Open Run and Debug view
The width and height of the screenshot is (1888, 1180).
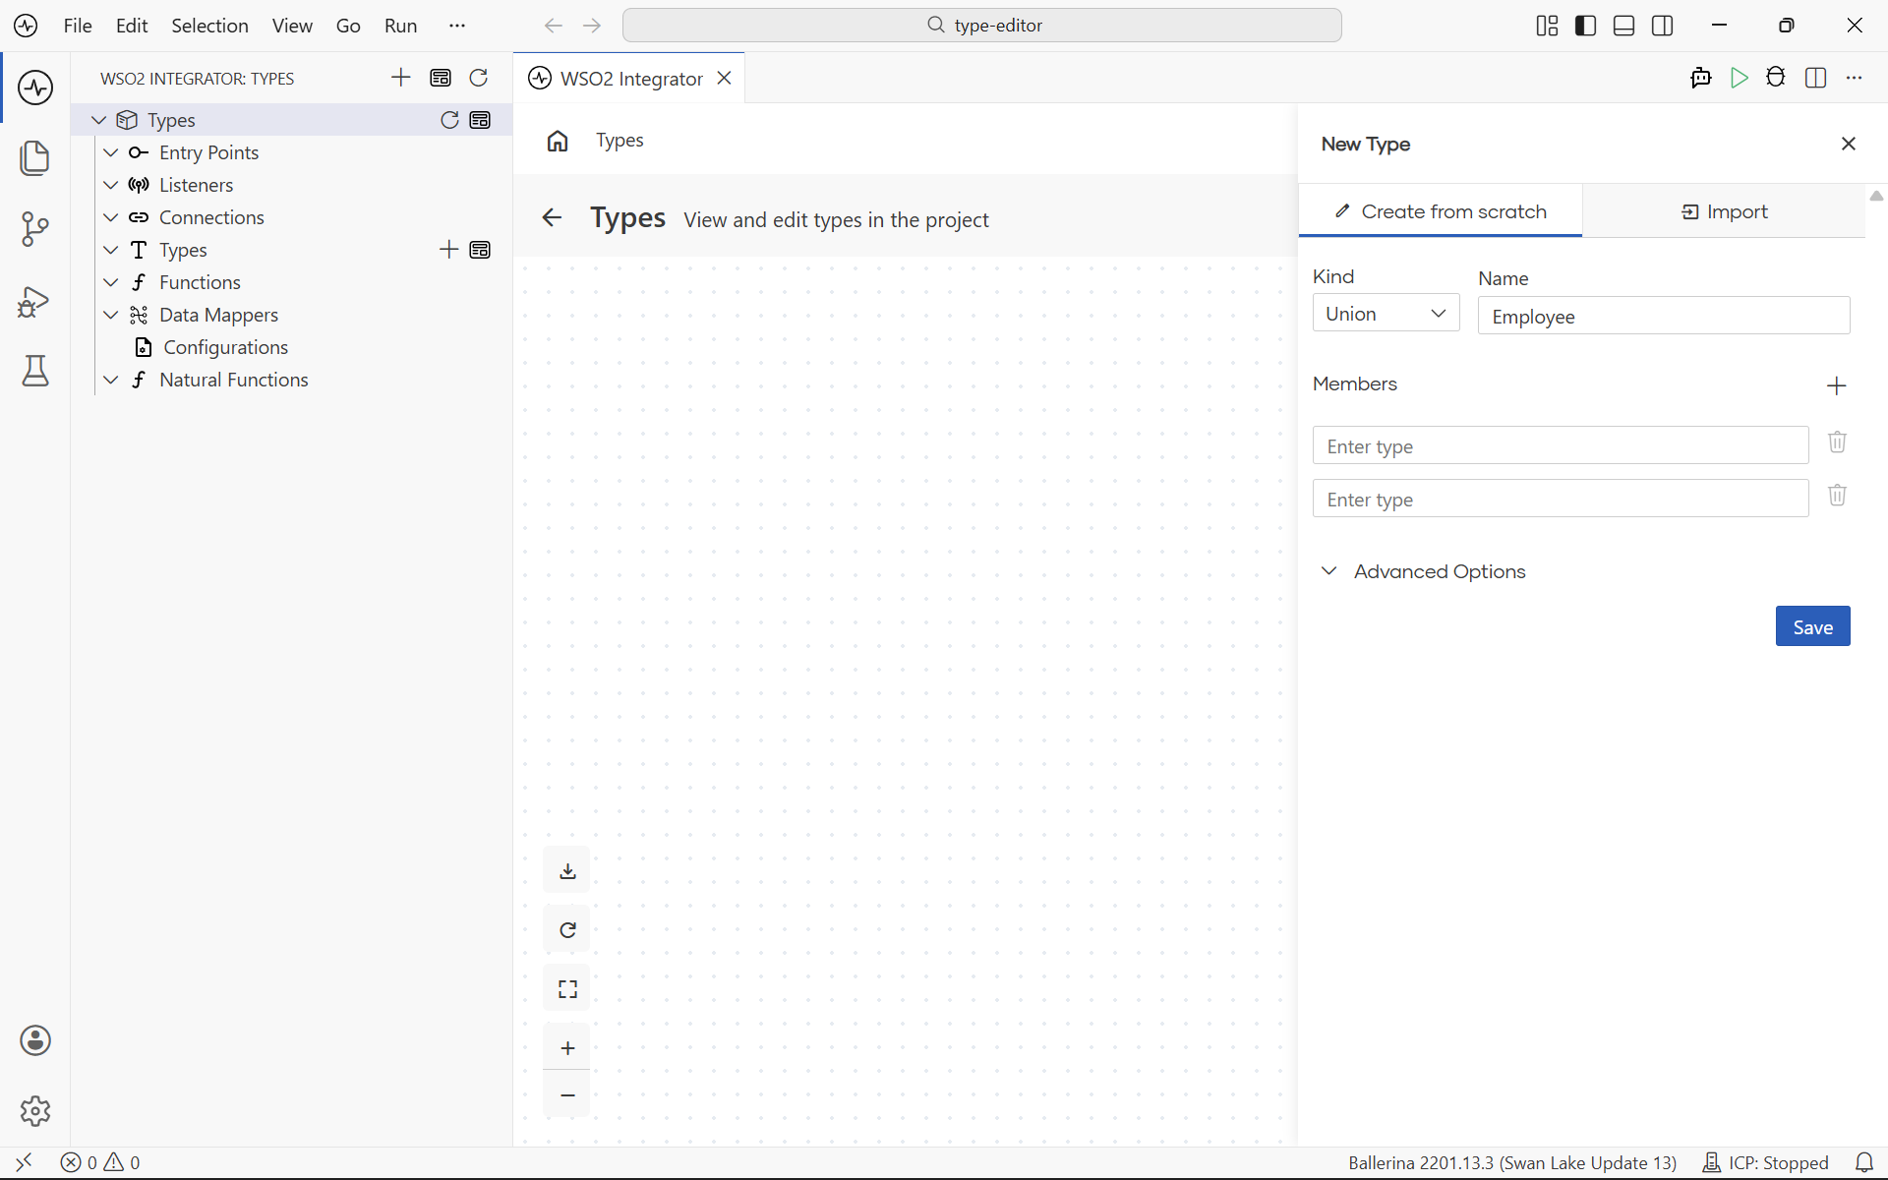(x=35, y=301)
